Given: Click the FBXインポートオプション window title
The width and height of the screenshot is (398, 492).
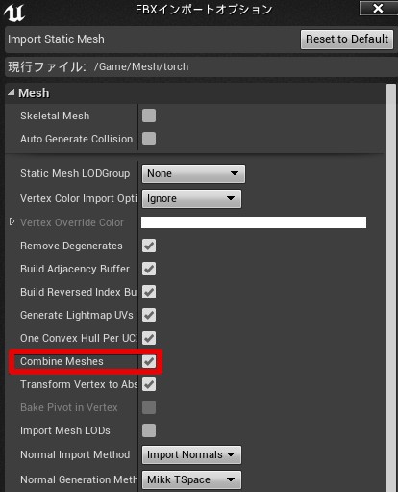Looking at the screenshot, I should click(x=204, y=10).
